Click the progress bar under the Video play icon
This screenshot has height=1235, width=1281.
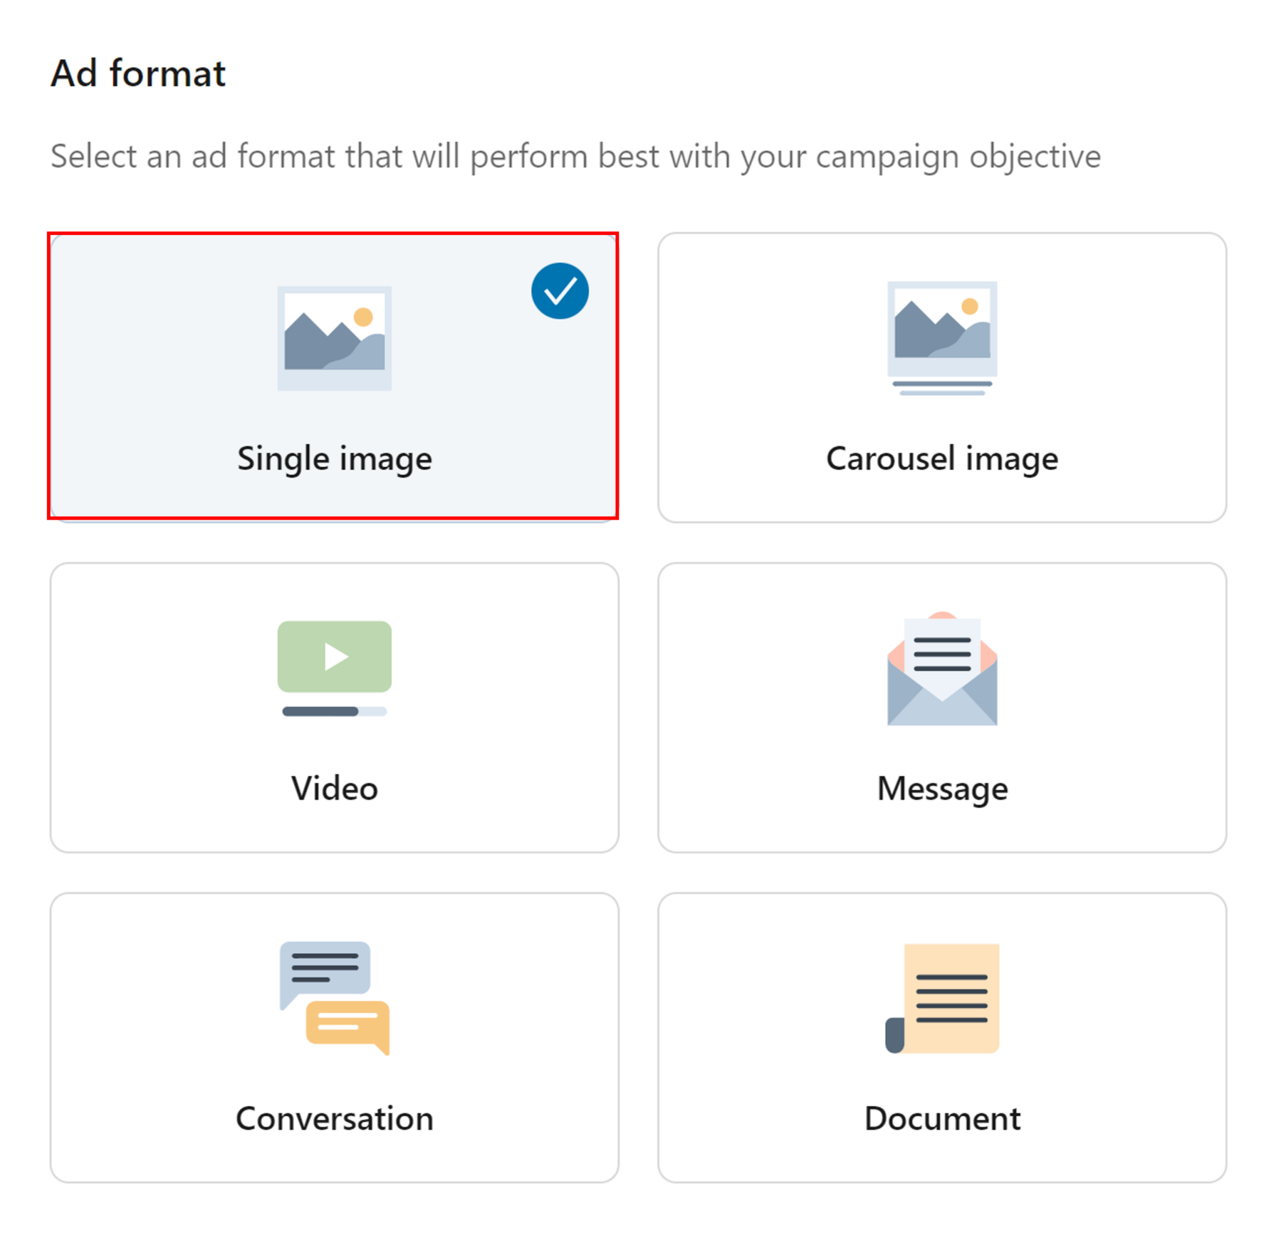click(x=334, y=712)
